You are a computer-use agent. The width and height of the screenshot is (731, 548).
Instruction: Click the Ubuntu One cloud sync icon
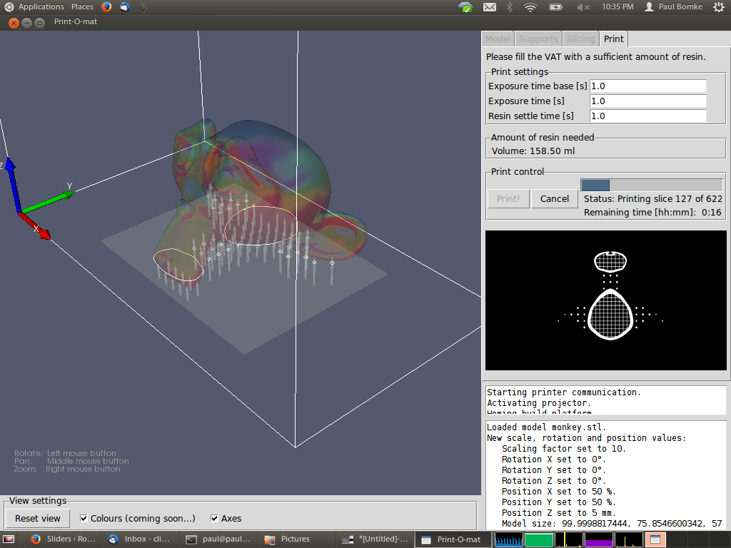point(465,7)
